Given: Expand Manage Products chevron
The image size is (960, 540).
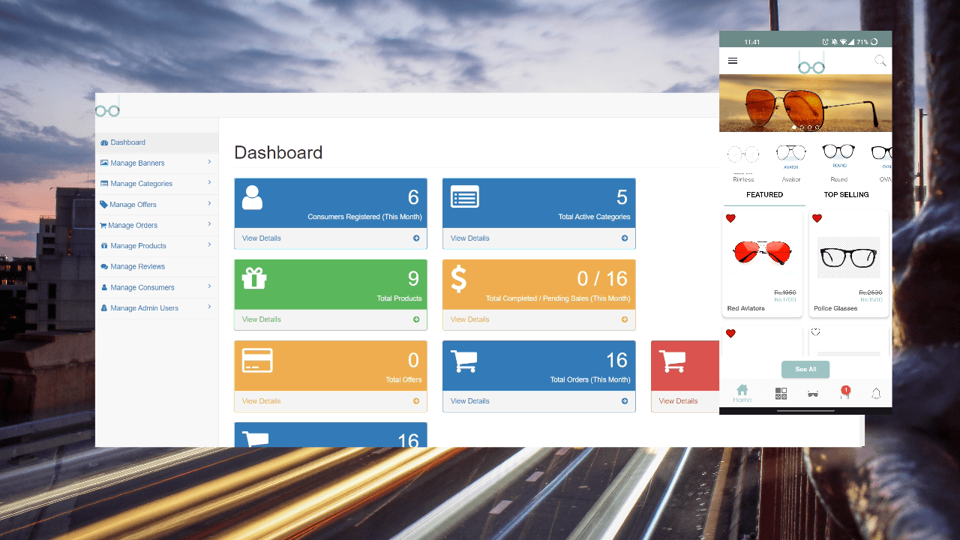Looking at the screenshot, I should click(209, 244).
